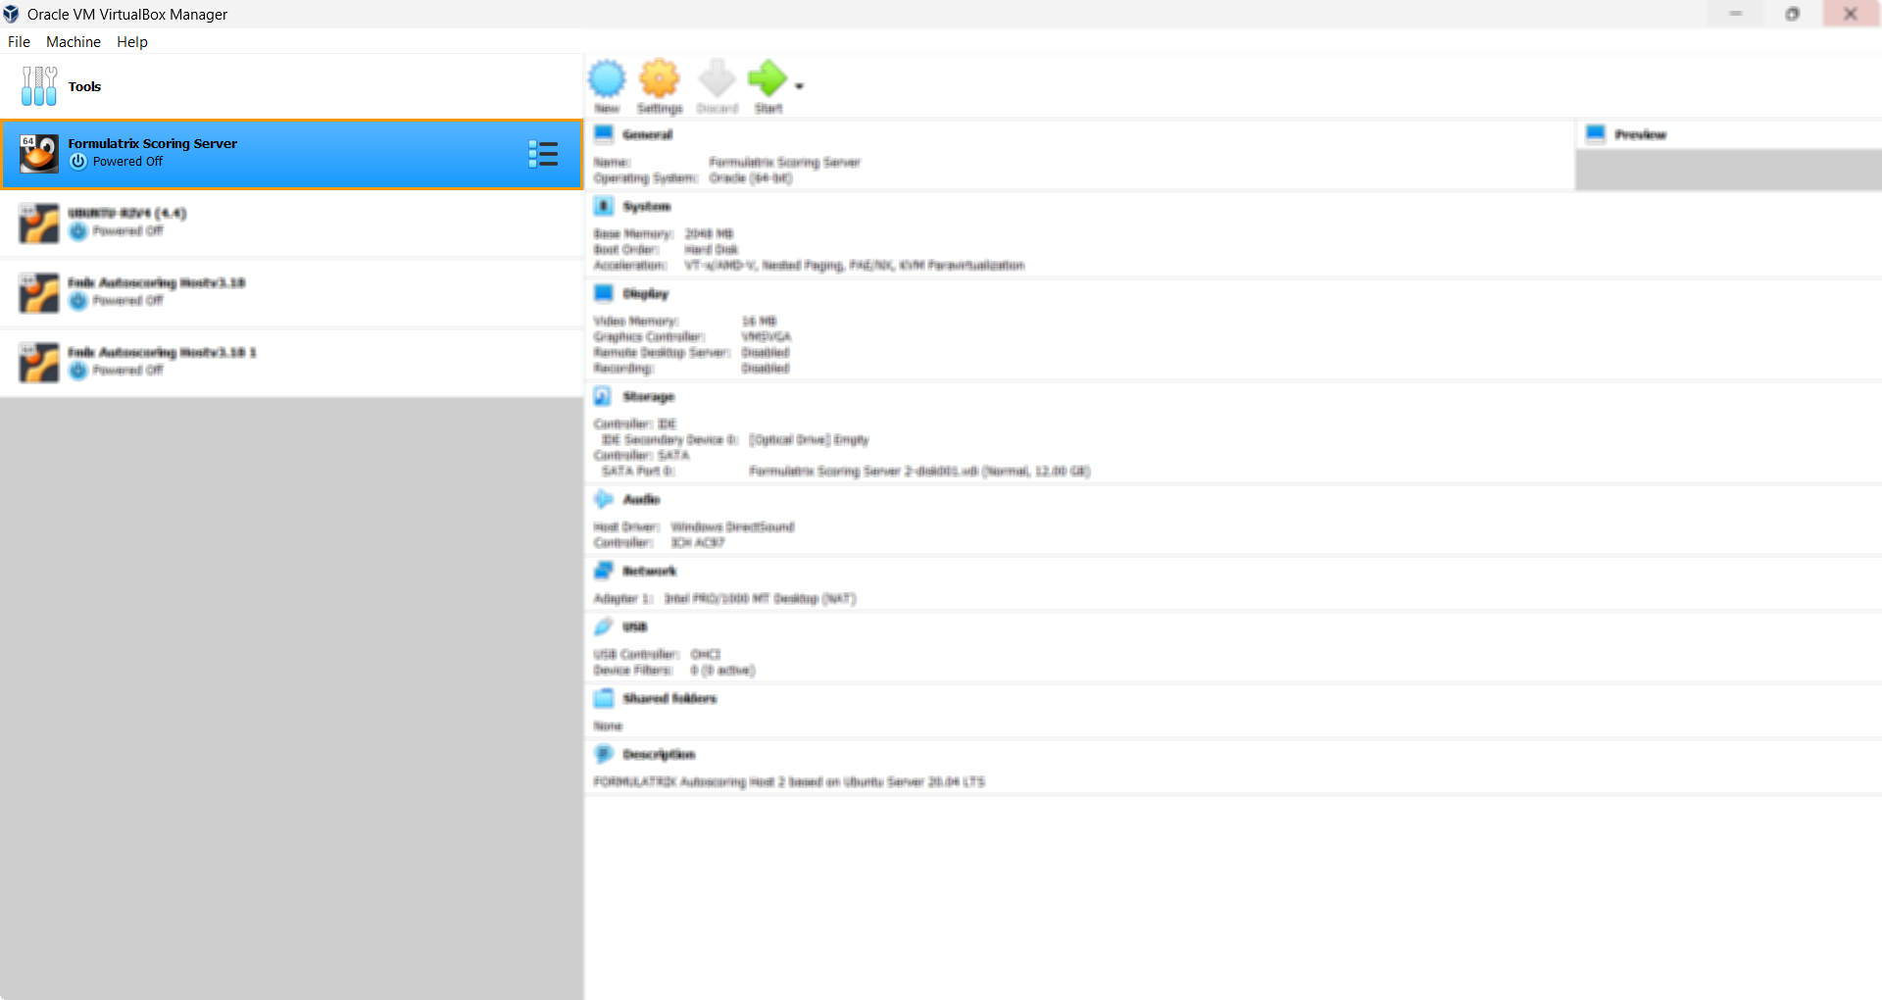Click the VirtualBox title bar app icon
The image size is (1882, 1000).
point(11,14)
